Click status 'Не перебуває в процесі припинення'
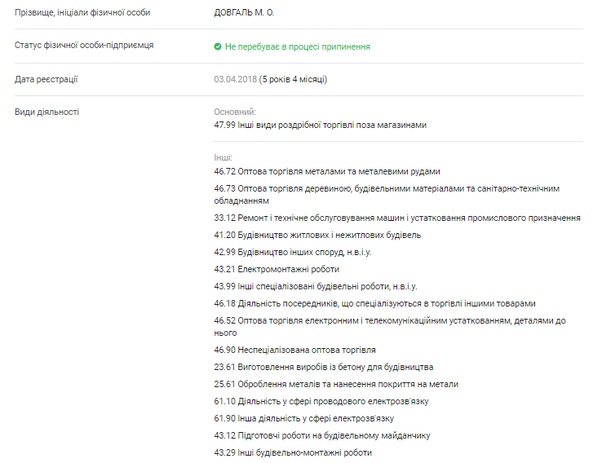The image size is (602, 463). click(x=297, y=46)
